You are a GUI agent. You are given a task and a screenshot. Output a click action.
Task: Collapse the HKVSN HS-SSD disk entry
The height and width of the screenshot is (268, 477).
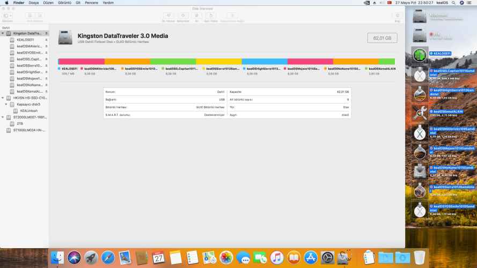click(x=3, y=98)
